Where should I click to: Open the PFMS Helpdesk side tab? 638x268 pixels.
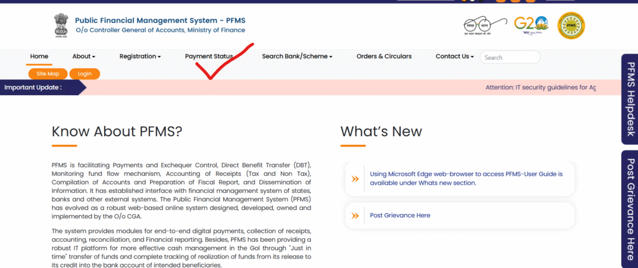click(x=629, y=99)
